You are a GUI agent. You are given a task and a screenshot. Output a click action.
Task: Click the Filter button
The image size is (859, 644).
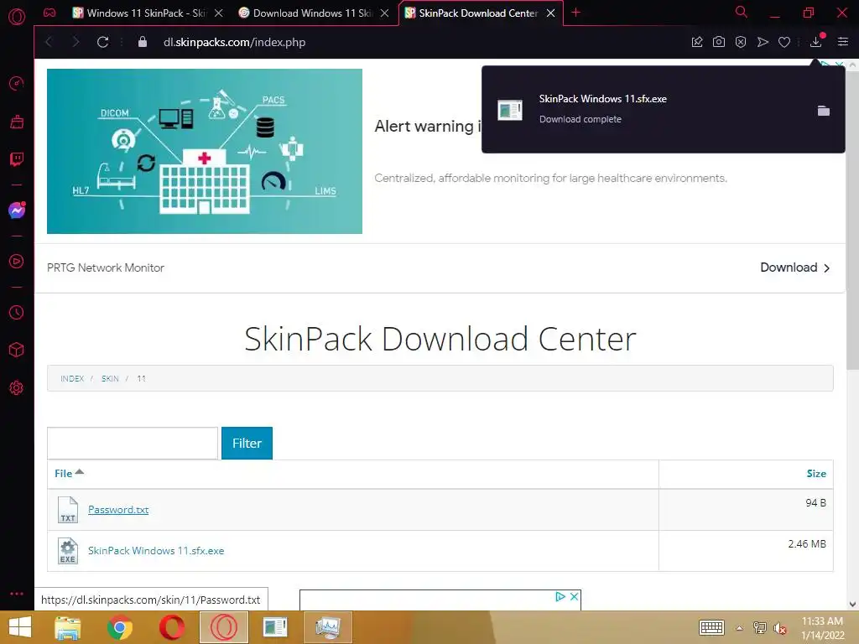(x=247, y=443)
